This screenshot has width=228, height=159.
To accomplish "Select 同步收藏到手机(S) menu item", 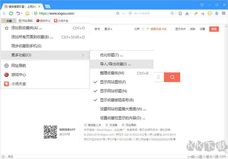I will point(45,46).
